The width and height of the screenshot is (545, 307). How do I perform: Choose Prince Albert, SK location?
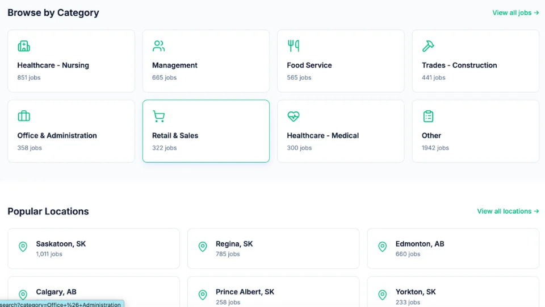click(245, 292)
